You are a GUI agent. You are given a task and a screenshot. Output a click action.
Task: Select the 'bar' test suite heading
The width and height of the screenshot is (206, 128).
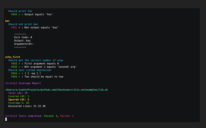point(8,21)
